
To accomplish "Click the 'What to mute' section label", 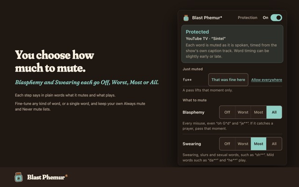I will tap(194, 100).
